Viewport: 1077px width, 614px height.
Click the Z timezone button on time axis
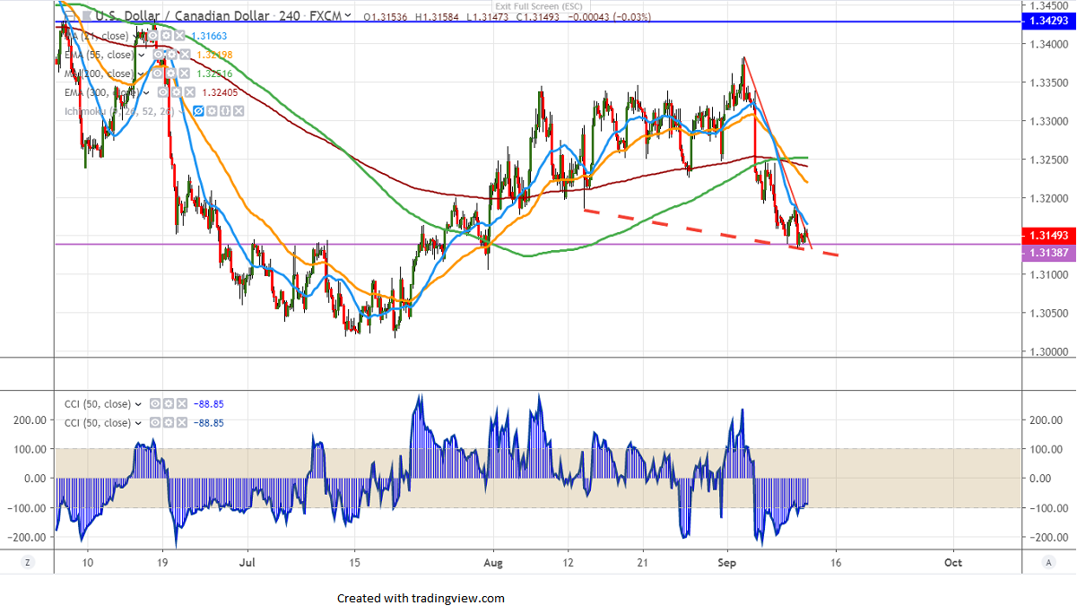click(x=28, y=562)
